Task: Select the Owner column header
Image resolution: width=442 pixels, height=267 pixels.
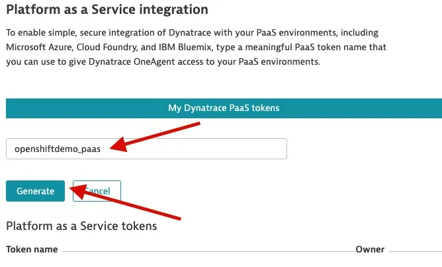Action: (x=370, y=249)
